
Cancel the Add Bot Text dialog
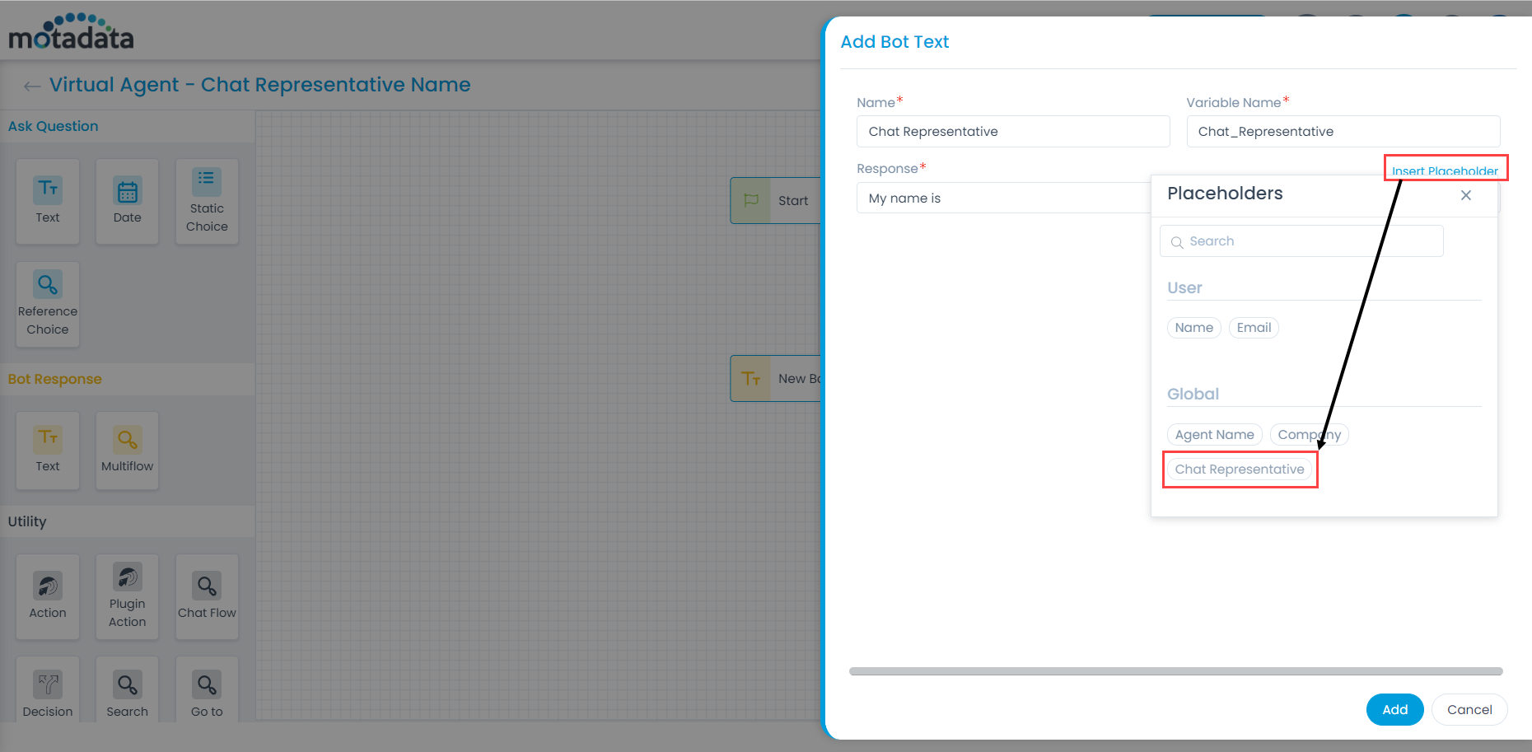1469,709
